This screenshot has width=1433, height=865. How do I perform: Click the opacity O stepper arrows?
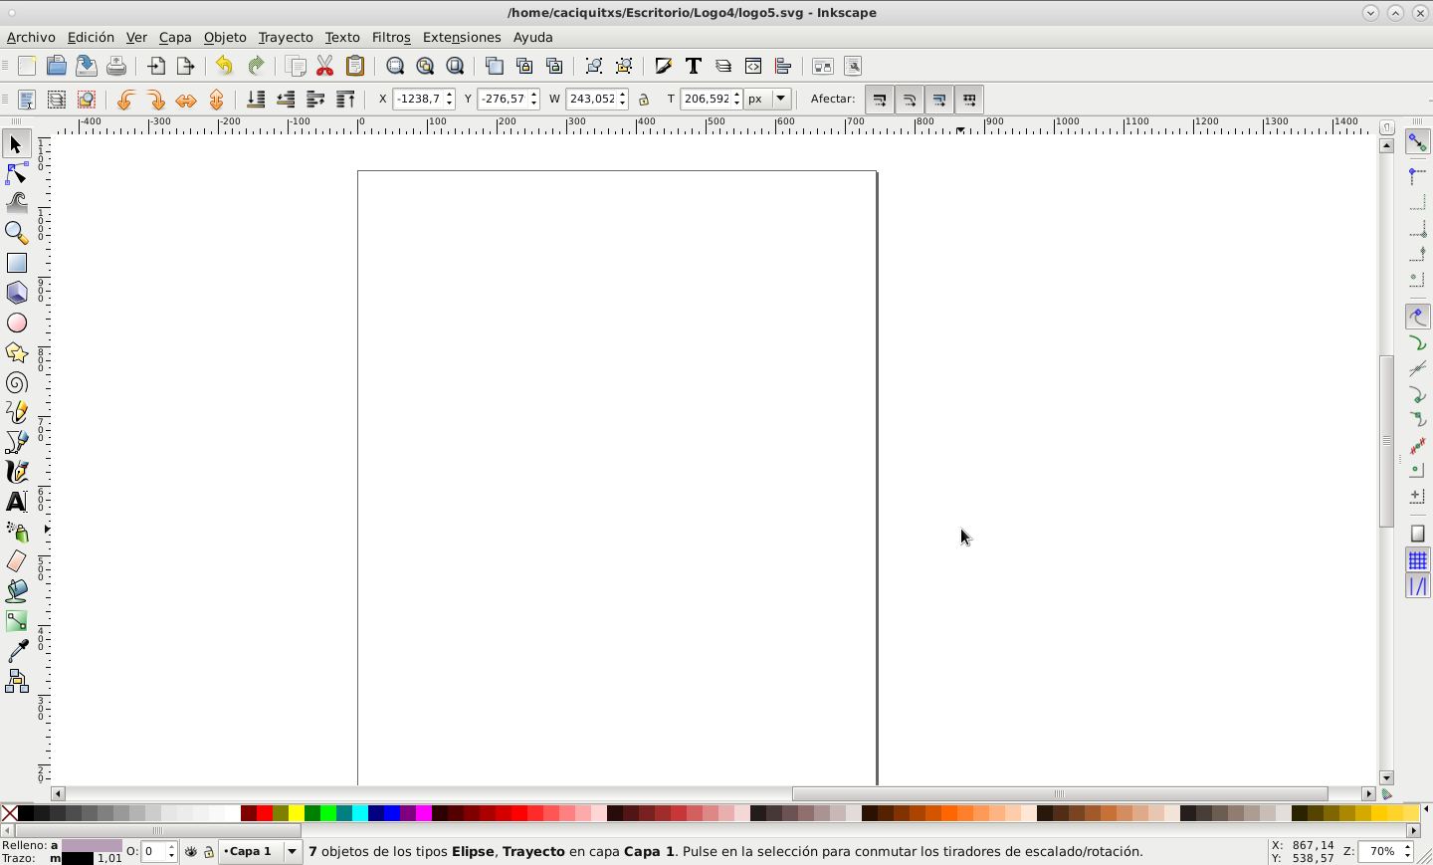click(172, 851)
